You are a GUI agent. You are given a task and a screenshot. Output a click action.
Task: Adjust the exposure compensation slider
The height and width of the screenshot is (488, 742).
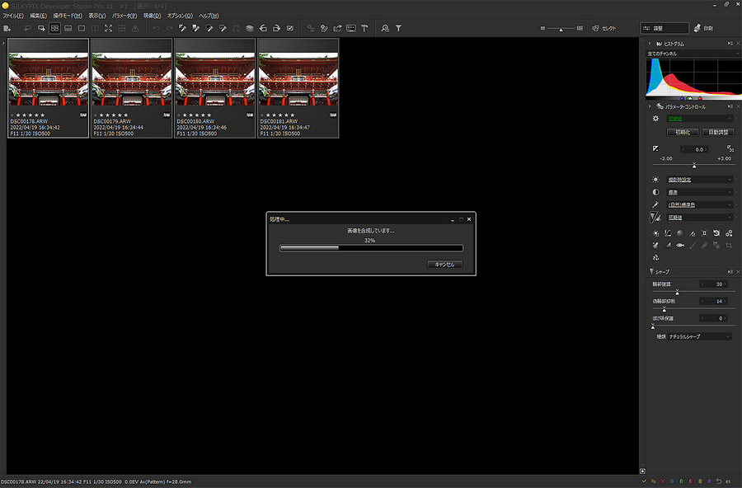pos(693,166)
